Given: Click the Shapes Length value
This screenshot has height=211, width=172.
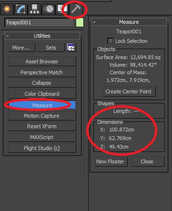Looking at the screenshot, I should [x=136, y=111].
